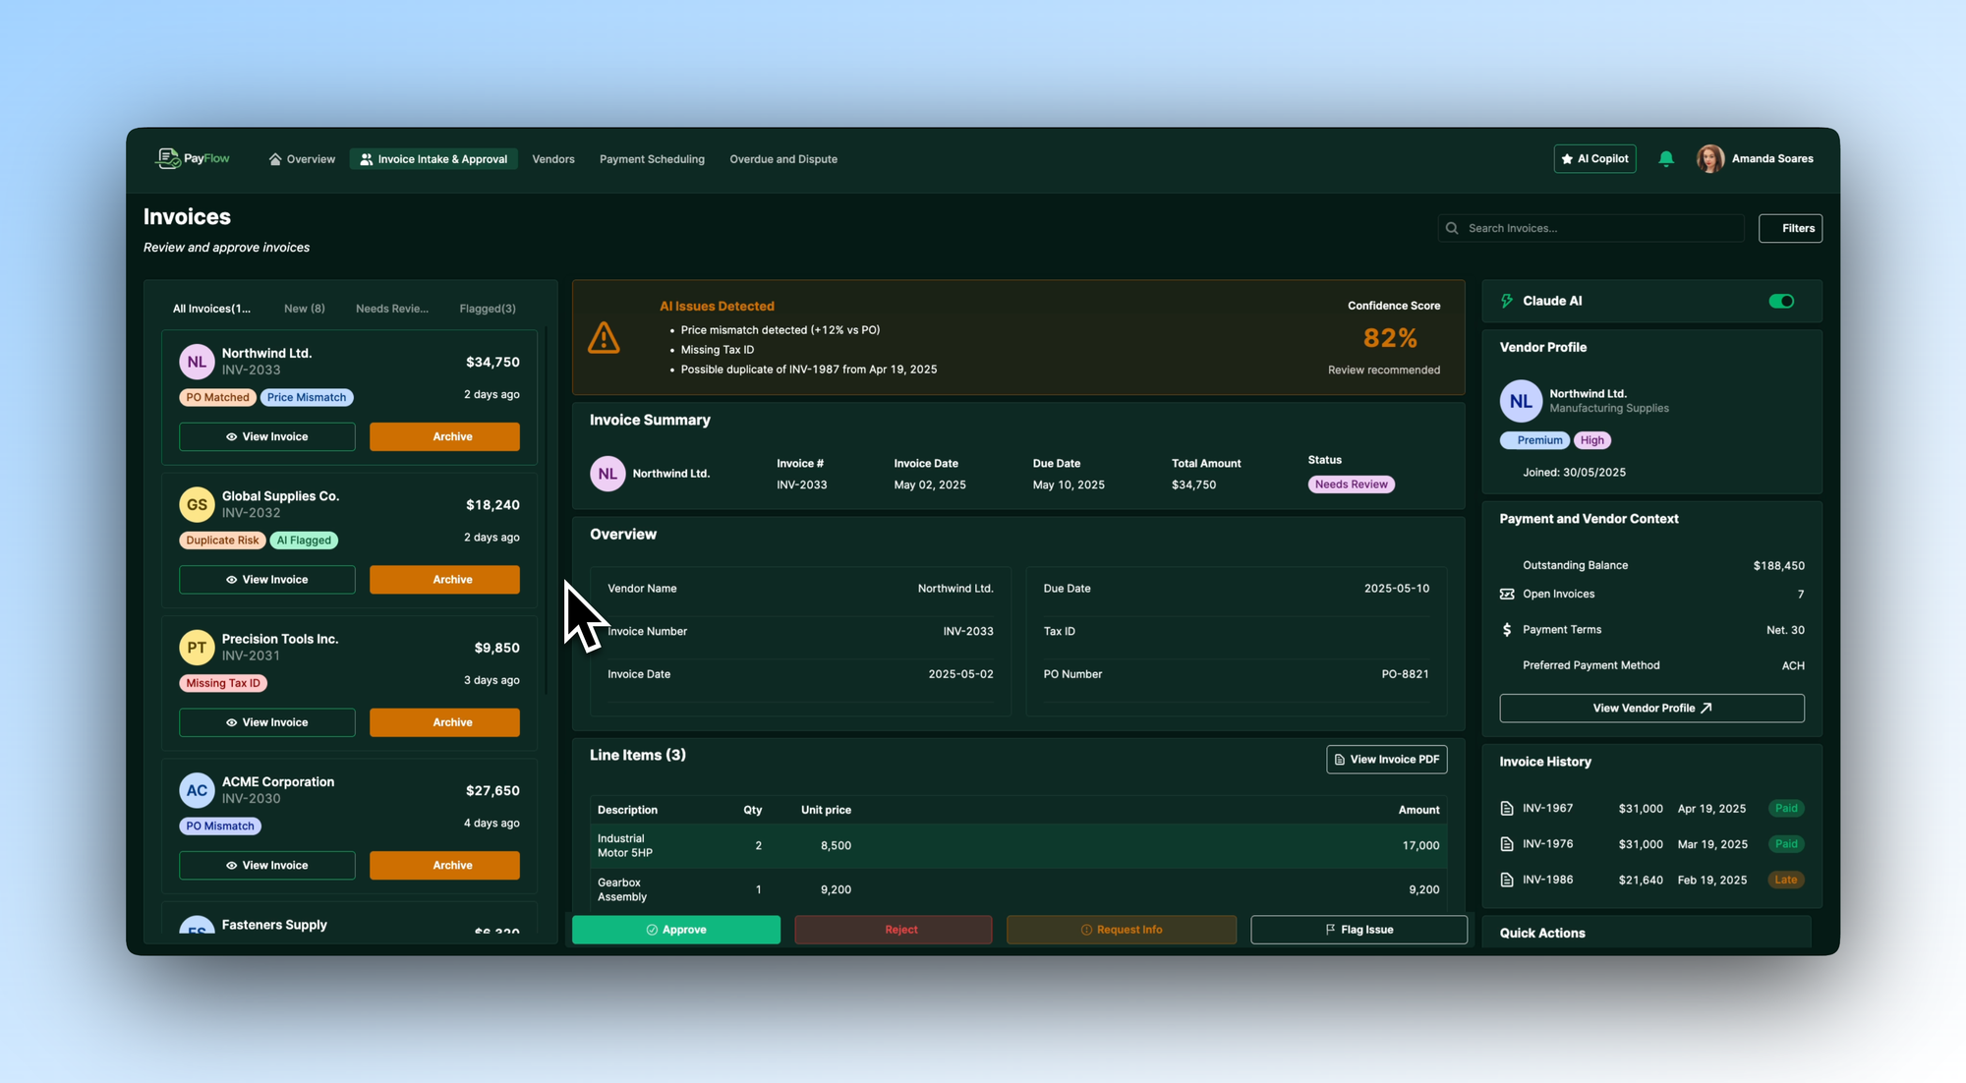Screen dimensions: 1966x1083
Task: View Invoice for Precision Tools Inc.
Action: 266,722
